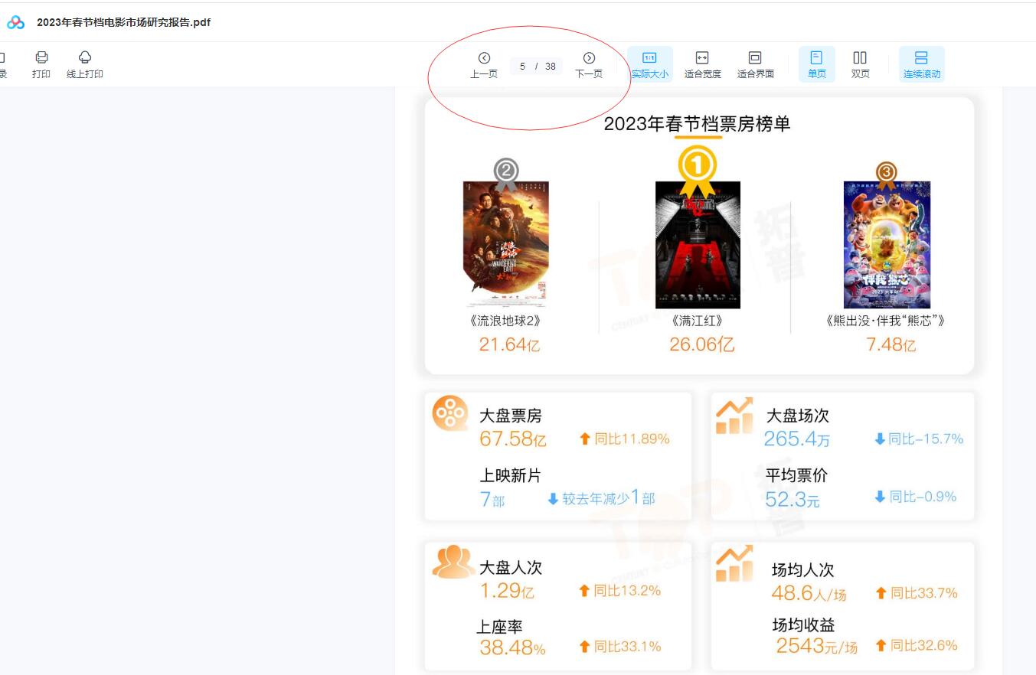Click the page number input field
Screen dimensions: 1036x675
point(523,67)
